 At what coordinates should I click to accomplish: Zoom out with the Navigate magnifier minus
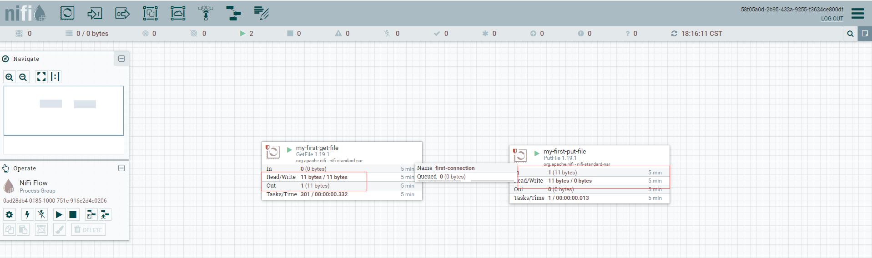pos(23,77)
